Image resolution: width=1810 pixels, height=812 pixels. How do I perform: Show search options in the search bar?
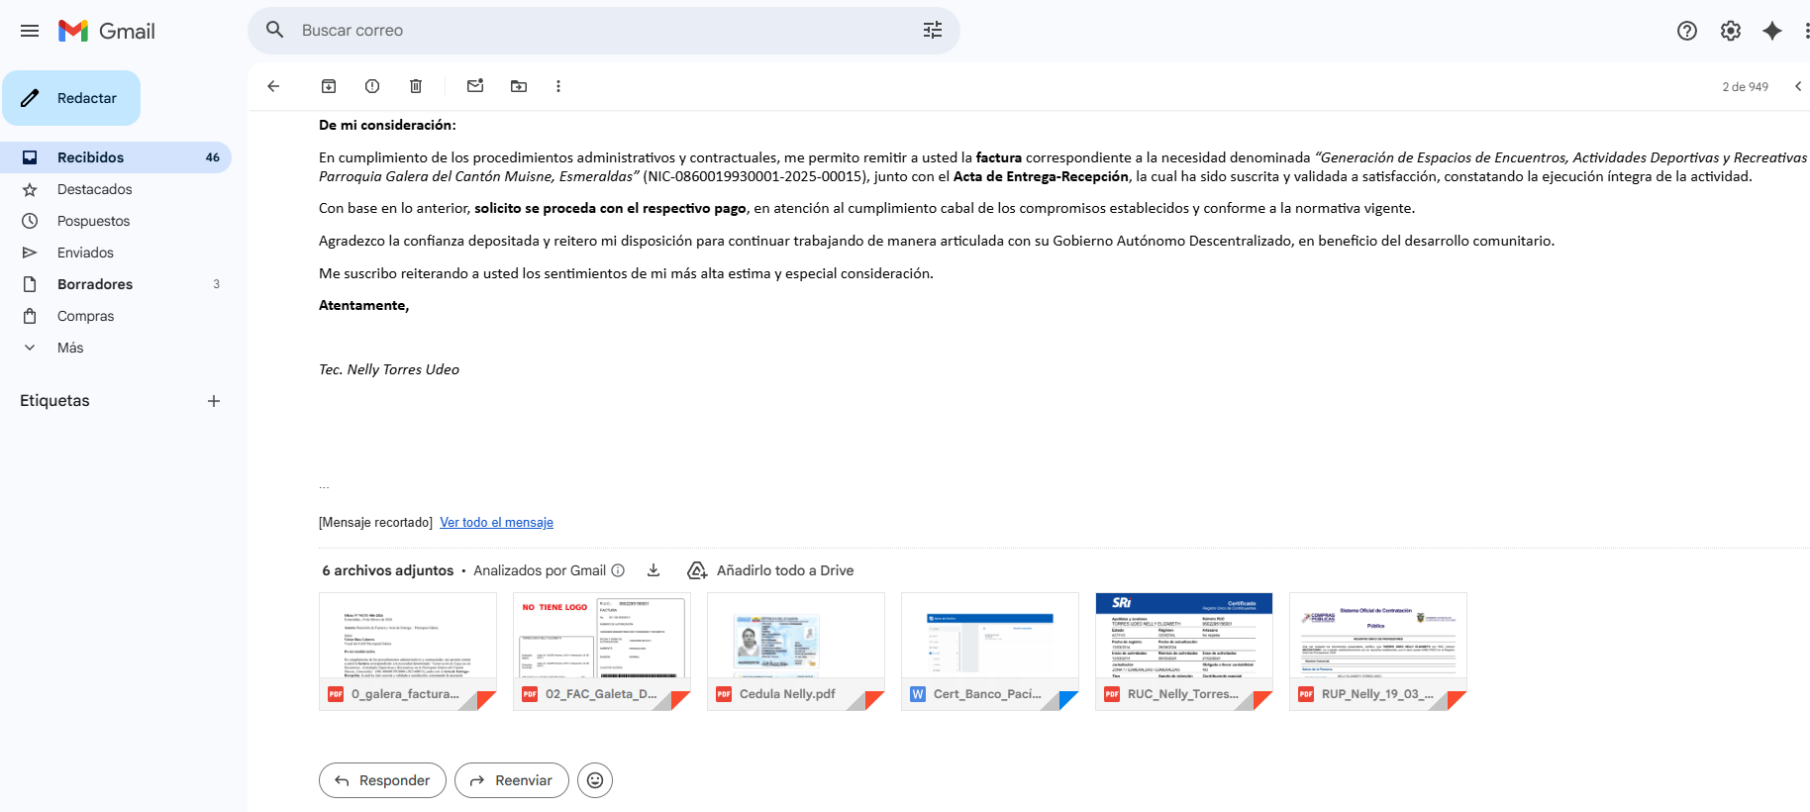click(932, 31)
